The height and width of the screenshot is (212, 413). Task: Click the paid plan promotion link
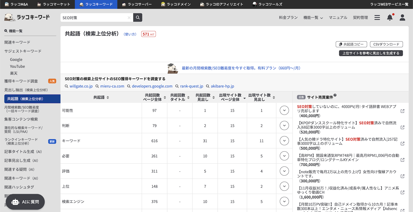click(x=241, y=68)
